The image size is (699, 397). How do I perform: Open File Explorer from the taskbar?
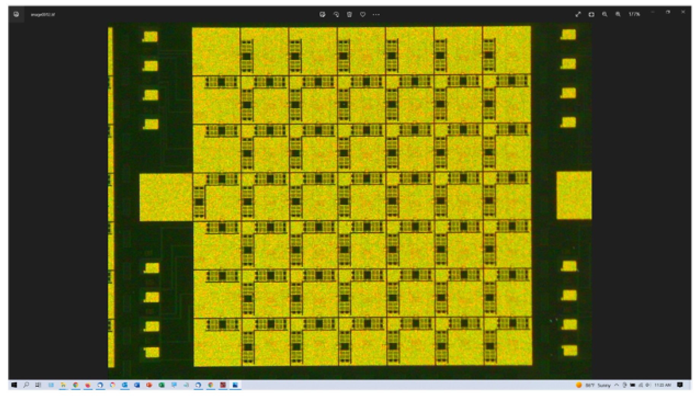[x=63, y=385]
